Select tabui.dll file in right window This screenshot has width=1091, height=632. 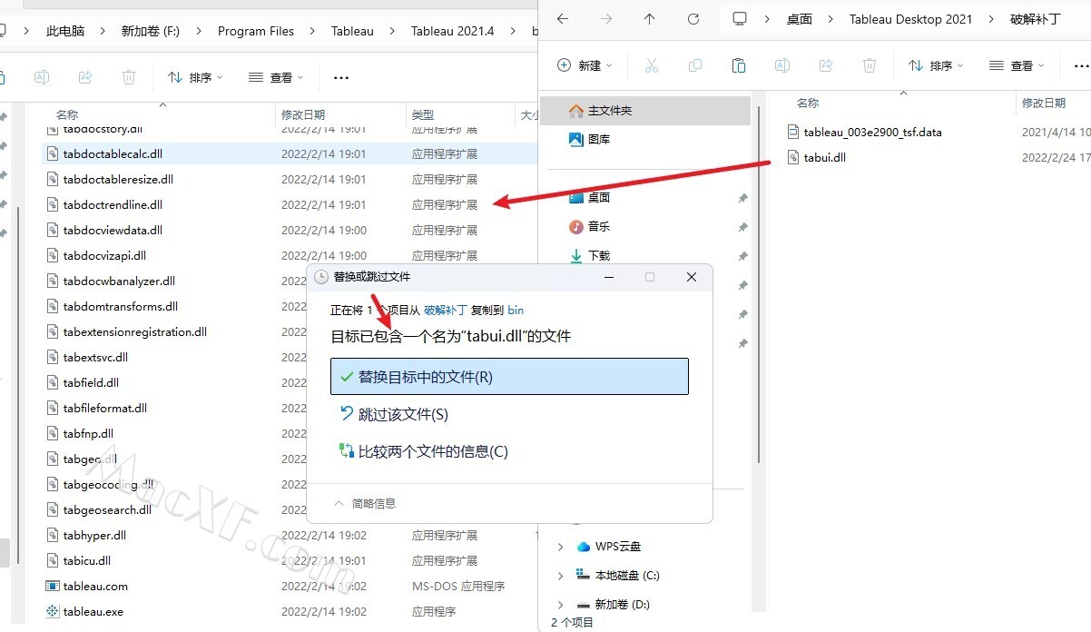pyautogui.click(x=815, y=158)
